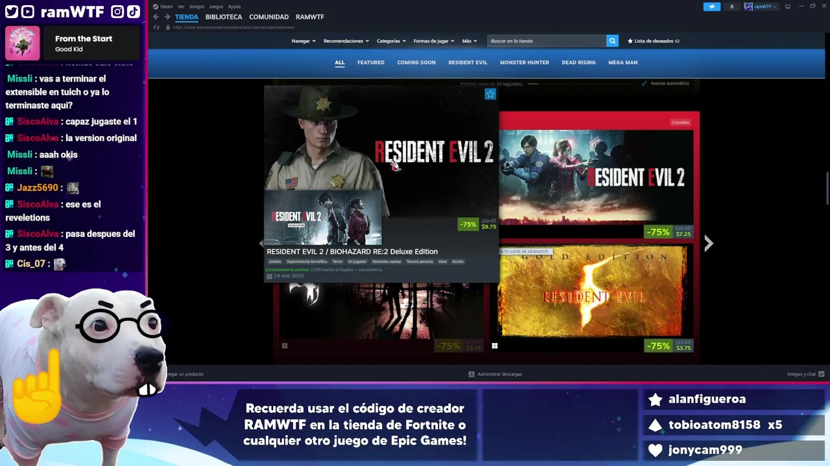Open the TIENDA section
Screen dimensions: 830x466
pyautogui.click(x=187, y=17)
